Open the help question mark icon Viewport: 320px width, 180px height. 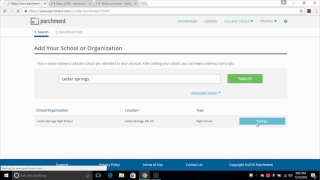[x=285, y=21]
